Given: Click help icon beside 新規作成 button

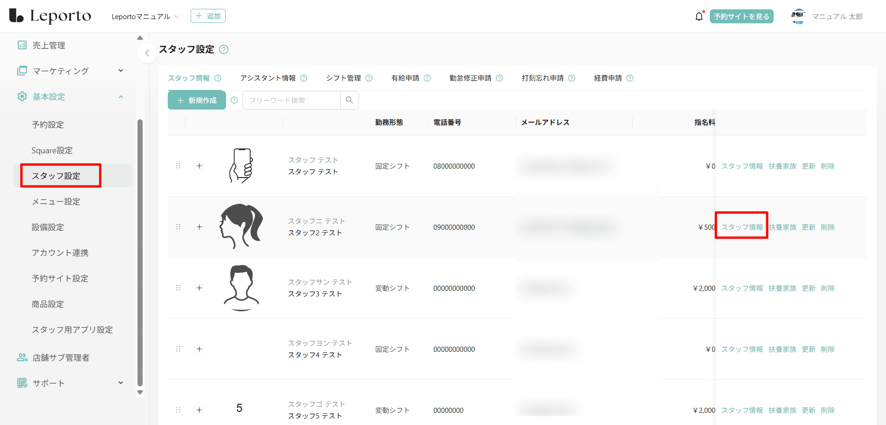Looking at the screenshot, I should pyautogui.click(x=234, y=100).
